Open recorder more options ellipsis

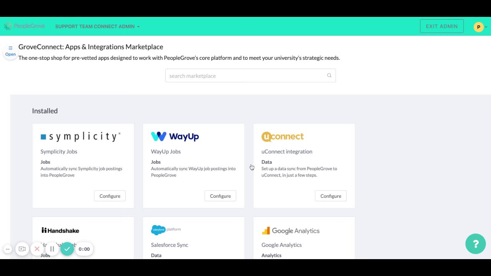(7, 249)
